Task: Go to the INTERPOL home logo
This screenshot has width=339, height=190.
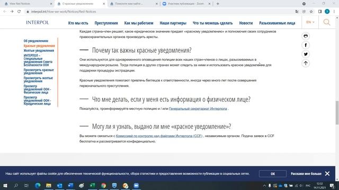Action: tap(38, 22)
